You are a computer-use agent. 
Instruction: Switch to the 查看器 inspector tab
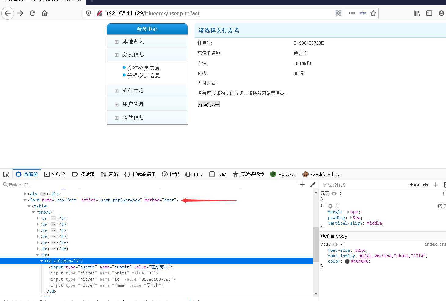[27, 174]
